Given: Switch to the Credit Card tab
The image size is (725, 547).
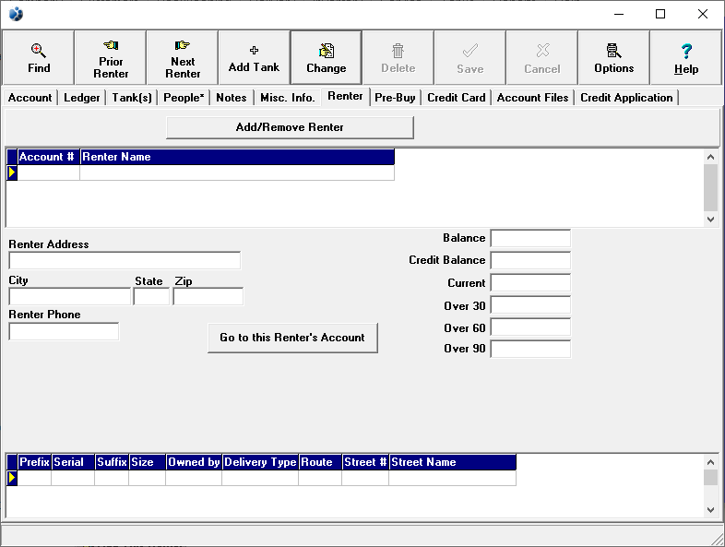Looking at the screenshot, I should coord(457,98).
